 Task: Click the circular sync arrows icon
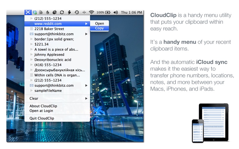coord(62,12)
